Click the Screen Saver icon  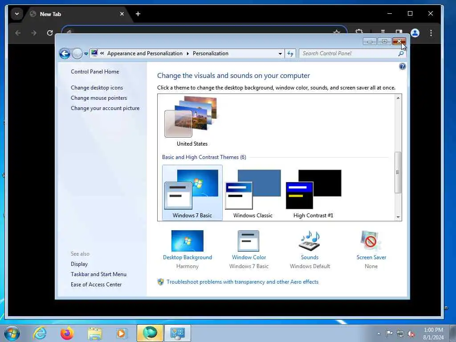pos(371,241)
